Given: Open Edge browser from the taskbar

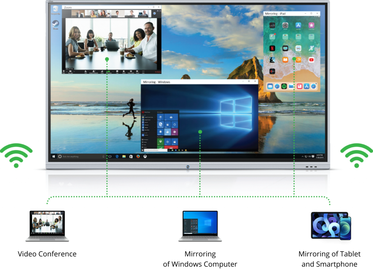Looking at the screenshot, I should click(x=117, y=156).
